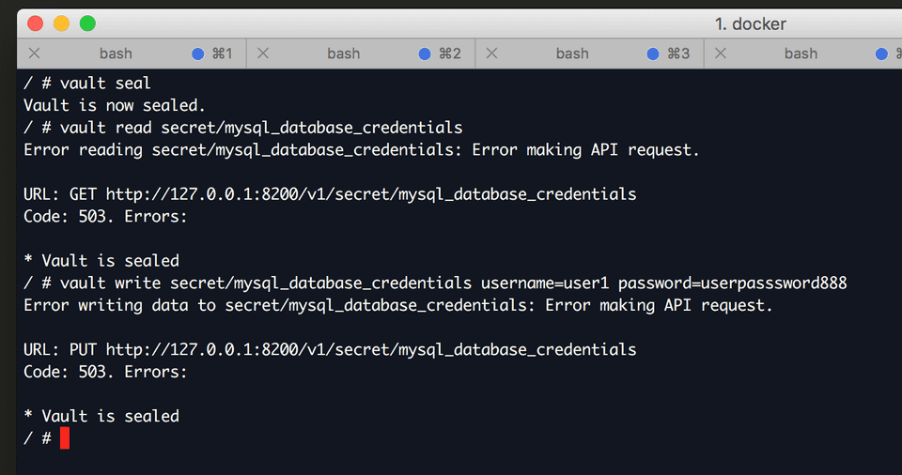The image size is (902, 475).
Task: Close the second bash tab
Action: pyautogui.click(x=263, y=54)
